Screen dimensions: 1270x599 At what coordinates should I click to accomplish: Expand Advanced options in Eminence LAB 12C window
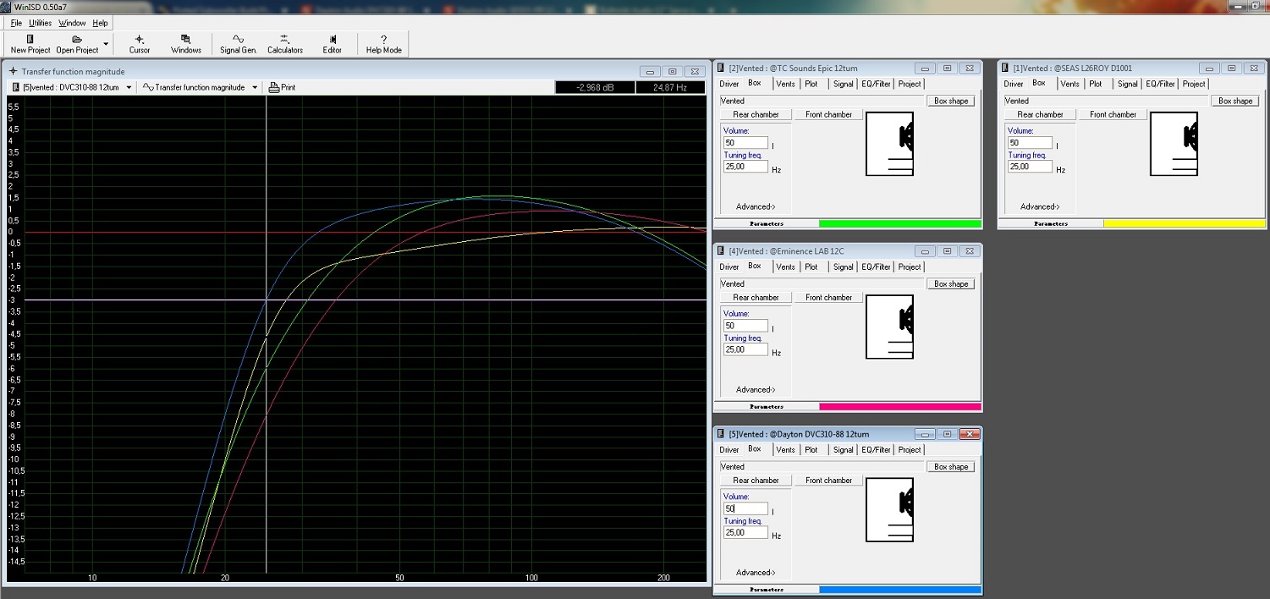(755, 390)
